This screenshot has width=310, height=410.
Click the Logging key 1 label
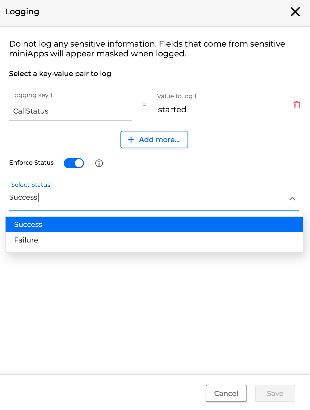tap(32, 95)
